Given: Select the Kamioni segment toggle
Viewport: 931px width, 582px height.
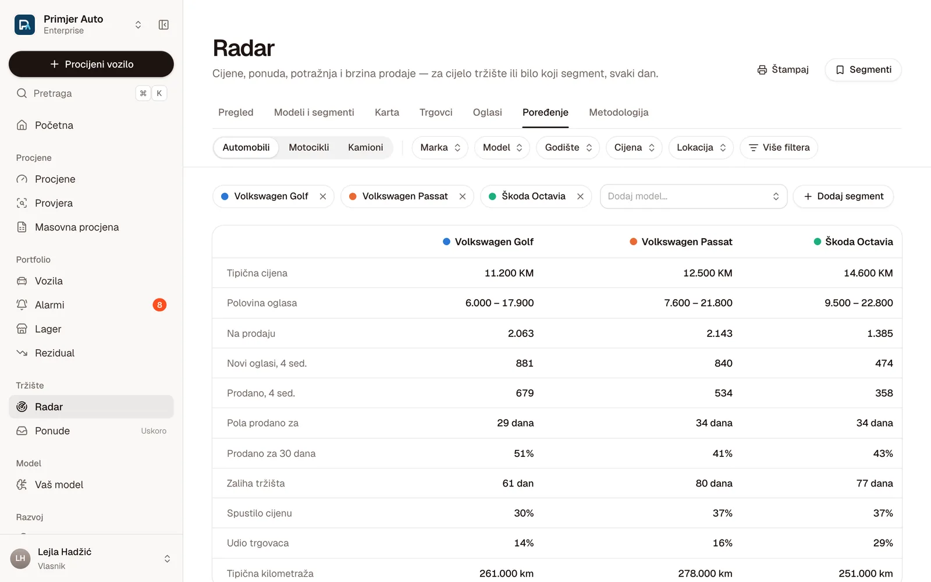Looking at the screenshot, I should tap(365, 147).
